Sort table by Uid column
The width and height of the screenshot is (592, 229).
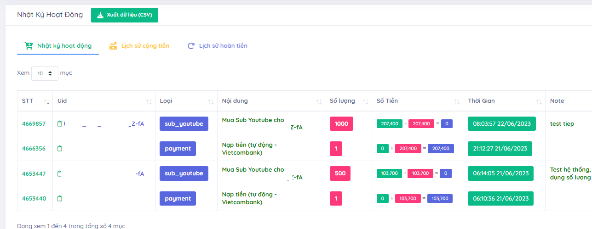[149, 101]
